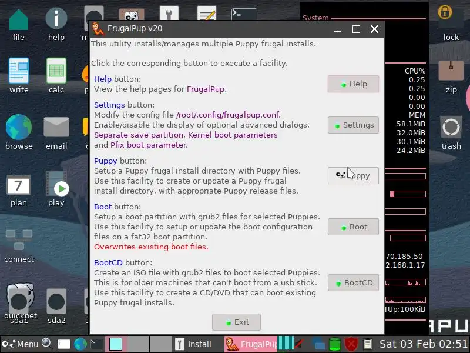The image size is (470, 353).
Task: Click the CPU% label in system monitor
Action: [x=415, y=71]
